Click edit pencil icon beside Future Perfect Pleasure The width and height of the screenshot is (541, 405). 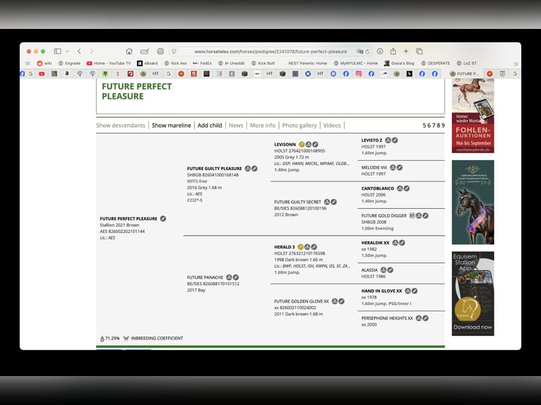tap(163, 219)
